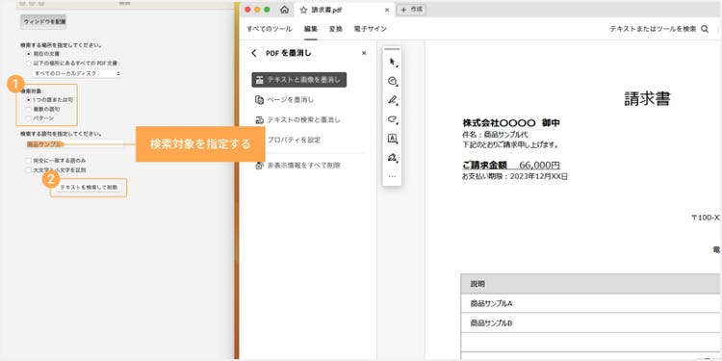The image size is (722, 361).
Task: Click the 作成 new tab button
Action: click(x=412, y=10)
